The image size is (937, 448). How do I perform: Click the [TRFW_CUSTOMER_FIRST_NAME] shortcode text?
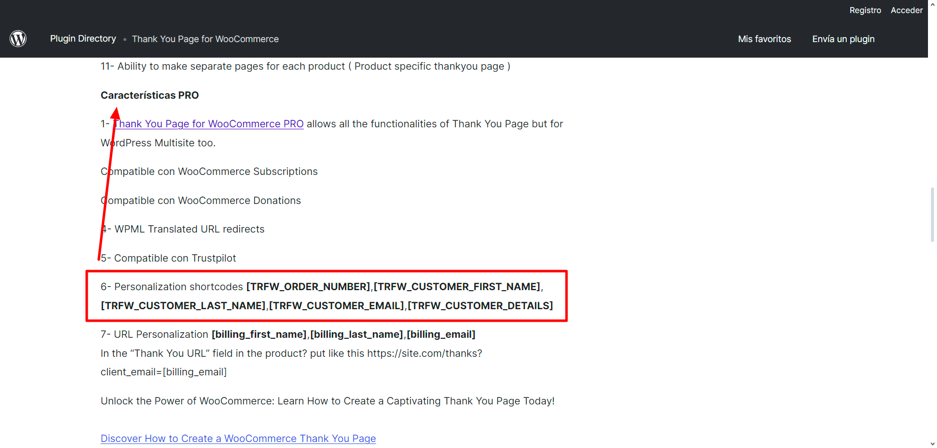[x=457, y=287]
